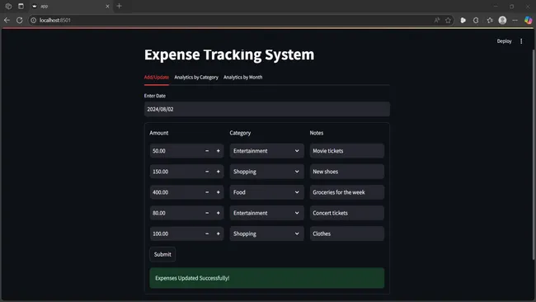Image resolution: width=536 pixels, height=302 pixels.
Task: Open the tab actions menu icon
Action: pyautogui.click(x=21, y=6)
